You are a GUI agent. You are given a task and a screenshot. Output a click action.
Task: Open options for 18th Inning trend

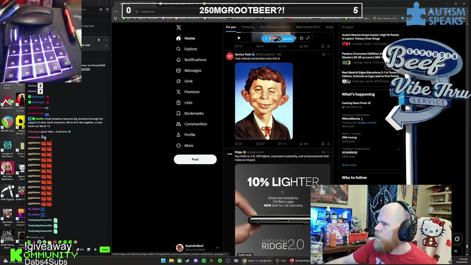click(x=398, y=134)
